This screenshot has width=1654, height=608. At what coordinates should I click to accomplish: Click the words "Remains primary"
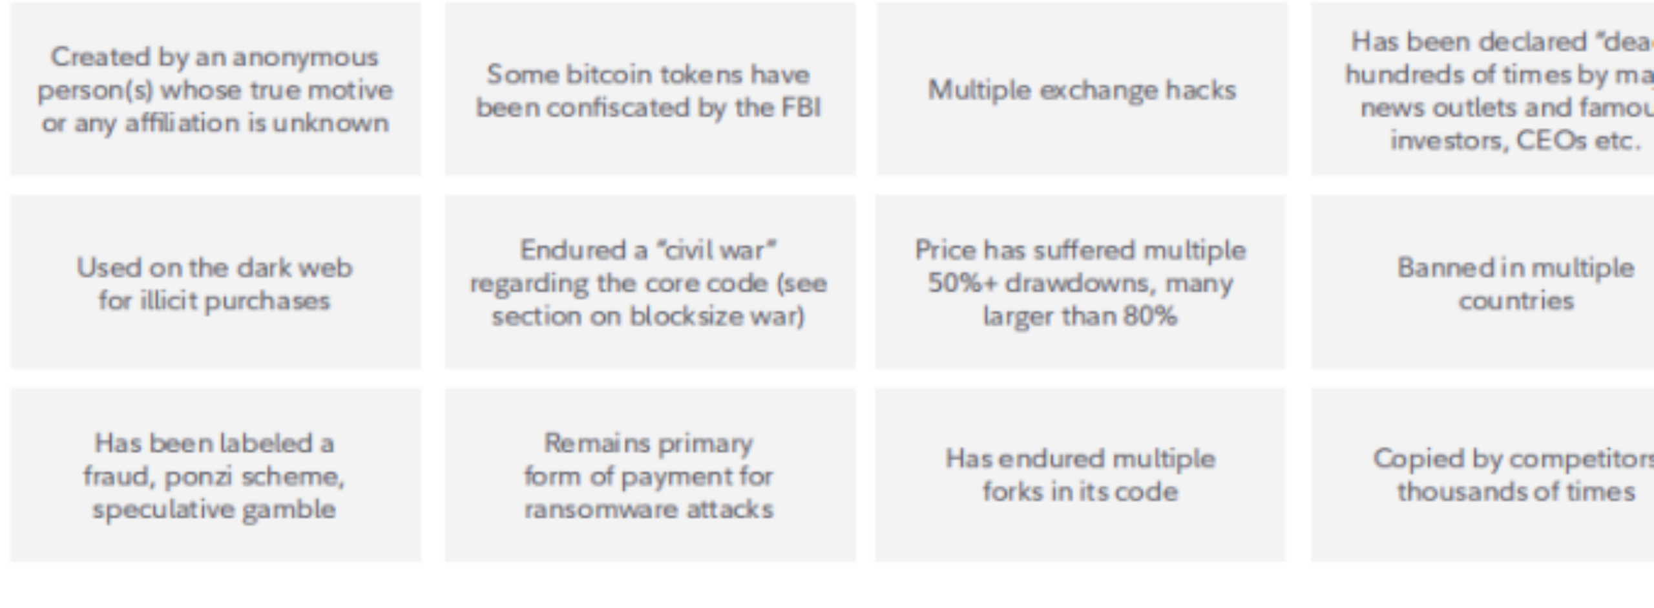pyautogui.click(x=648, y=444)
